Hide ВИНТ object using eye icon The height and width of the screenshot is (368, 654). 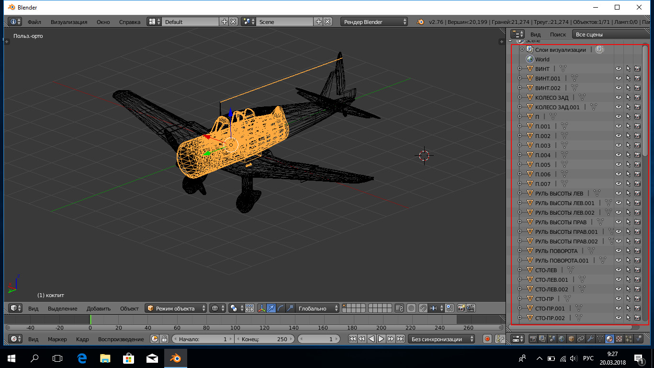(x=618, y=69)
